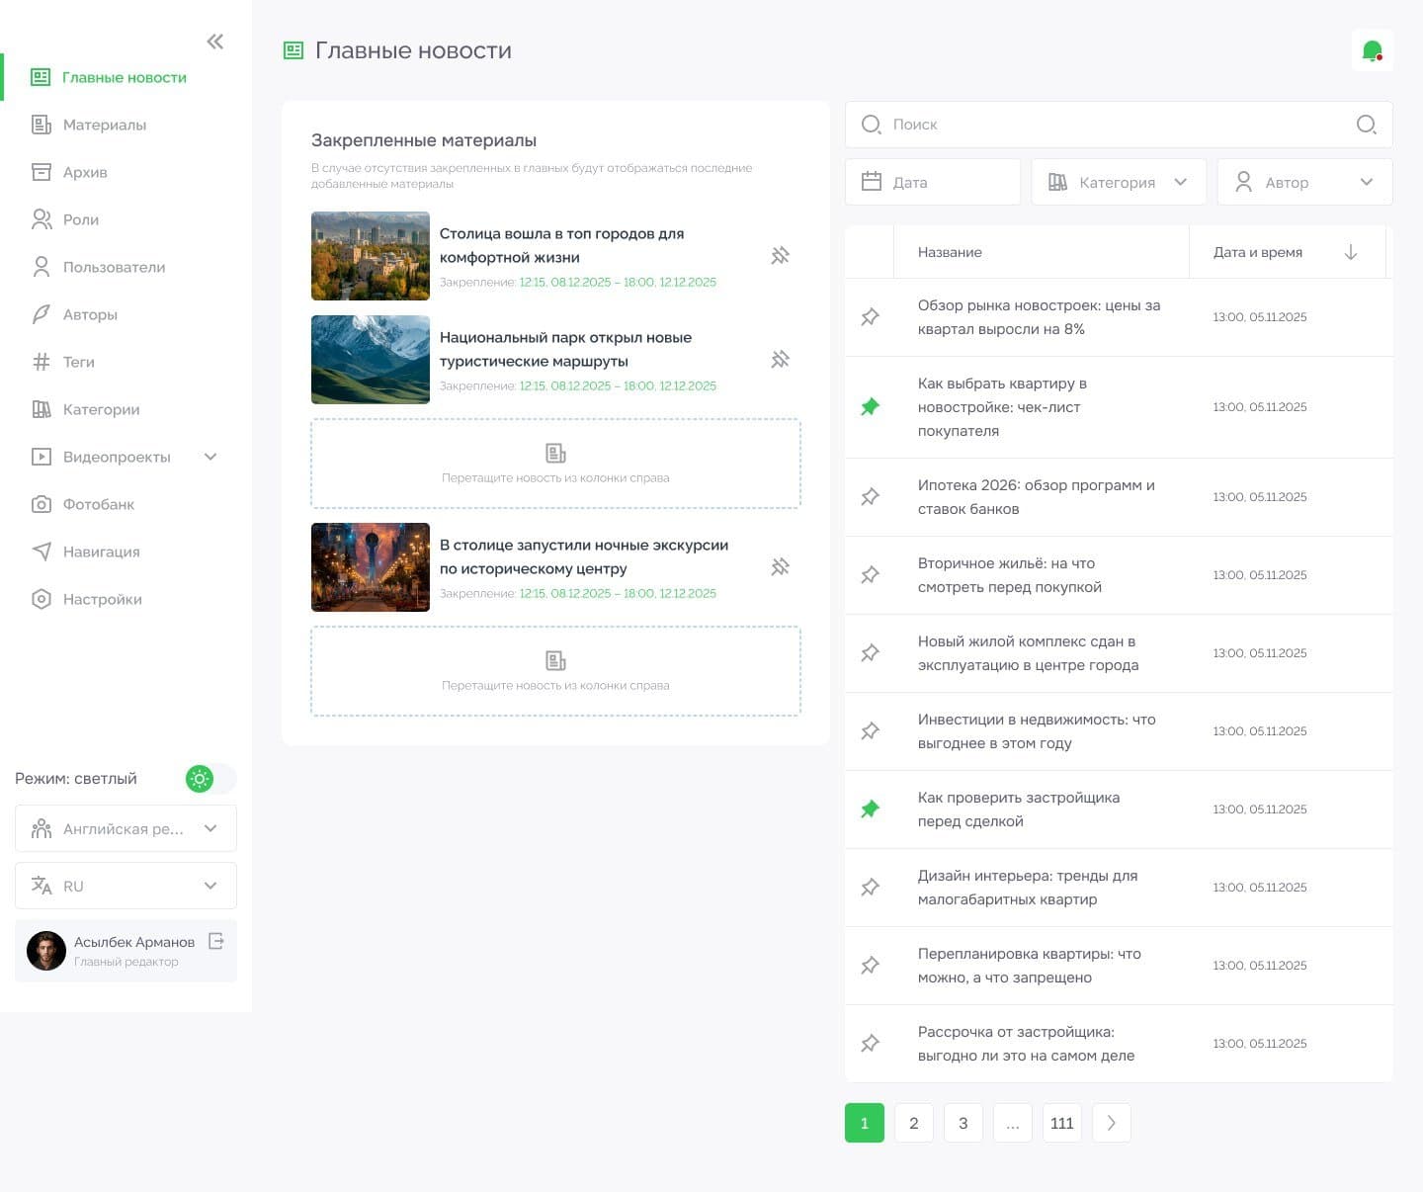Go to Материалы menu item
The image size is (1423, 1192).
click(126, 125)
